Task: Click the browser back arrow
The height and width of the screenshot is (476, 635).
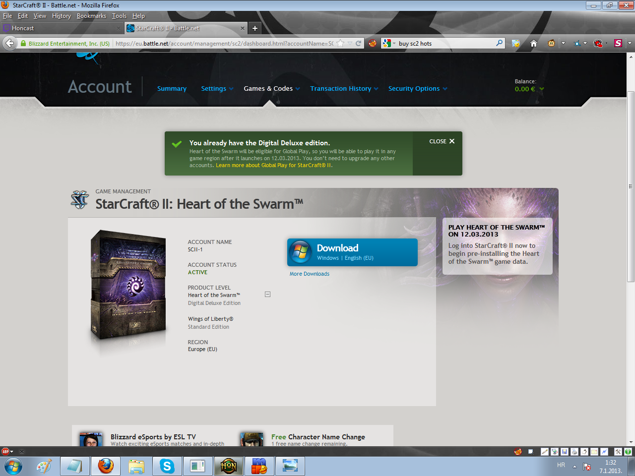Action: click(x=10, y=44)
